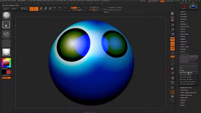
Task: Render with the BPR button
Action: tap(172, 14)
